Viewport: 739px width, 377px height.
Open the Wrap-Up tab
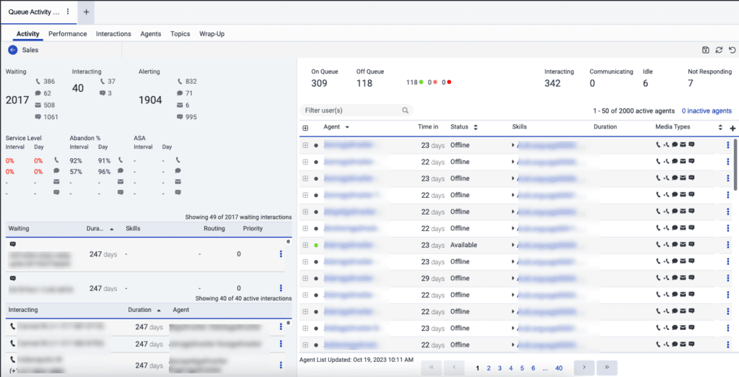(x=212, y=34)
